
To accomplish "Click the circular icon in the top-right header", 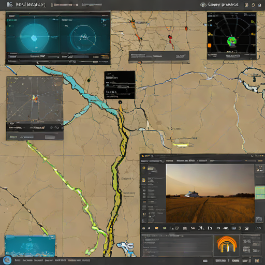I will [x=203, y=5].
